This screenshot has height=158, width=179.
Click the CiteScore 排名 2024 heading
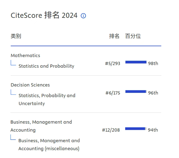(44, 15)
